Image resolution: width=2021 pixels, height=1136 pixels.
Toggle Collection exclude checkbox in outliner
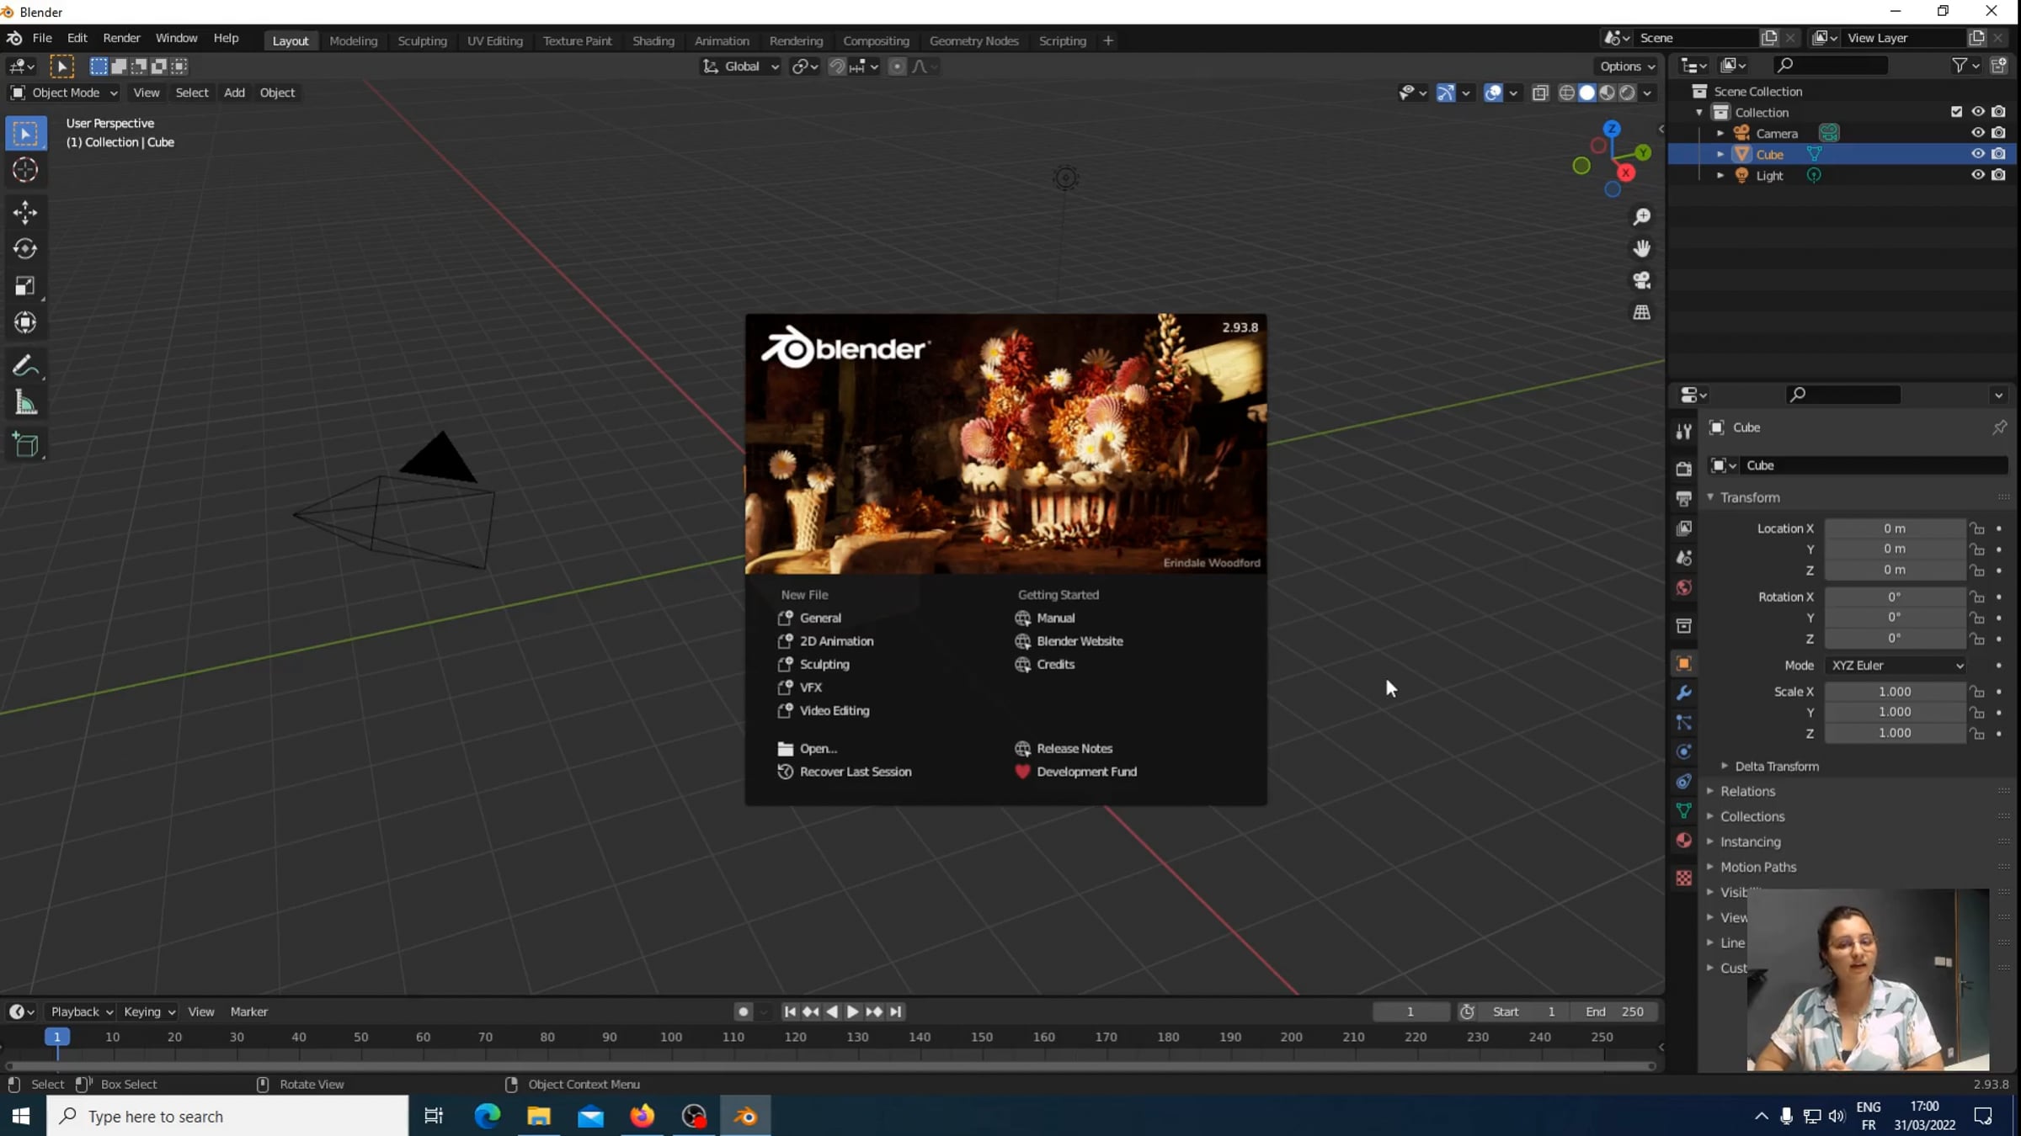pyautogui.click(x=1956, y=112)
